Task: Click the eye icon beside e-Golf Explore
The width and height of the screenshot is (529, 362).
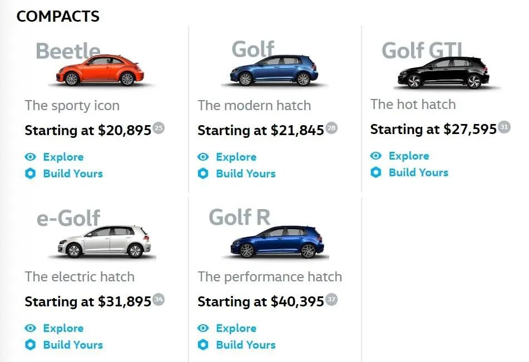Action: [x=31, y=328]
